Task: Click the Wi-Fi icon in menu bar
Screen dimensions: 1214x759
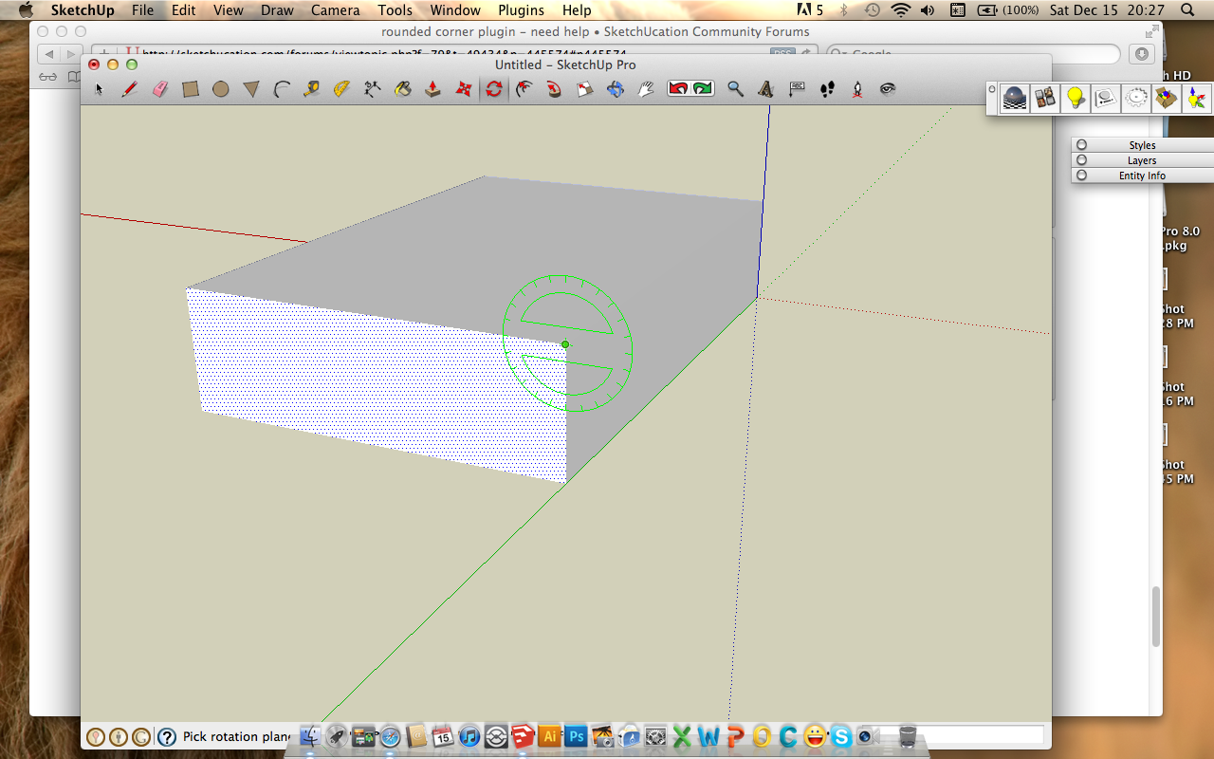Action: coord(900,10)
